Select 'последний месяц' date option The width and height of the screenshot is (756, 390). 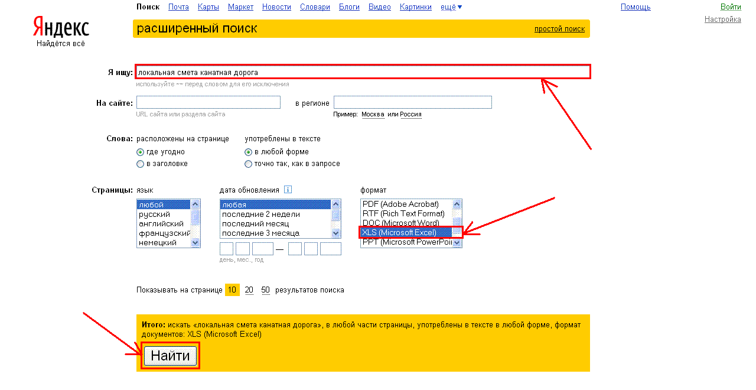click(276, 223)
